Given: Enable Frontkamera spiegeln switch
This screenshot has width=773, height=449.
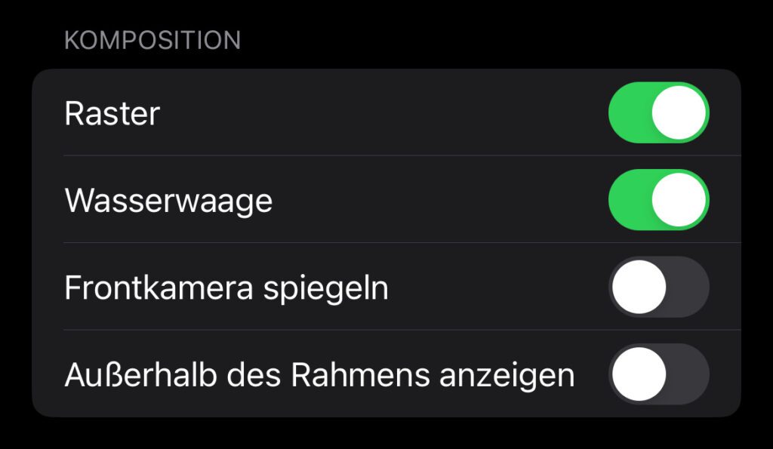Looking at the screenshot, I should pos(658,288).
